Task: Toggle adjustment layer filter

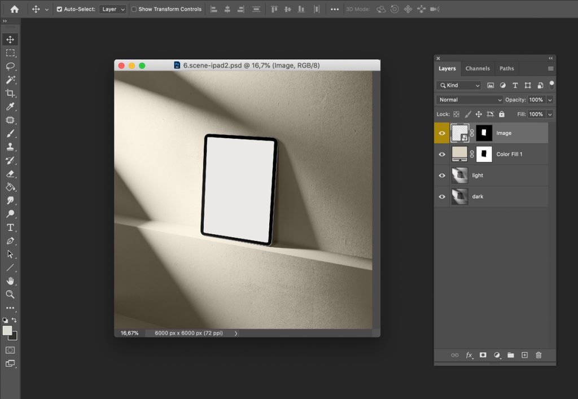Action: 503,85
